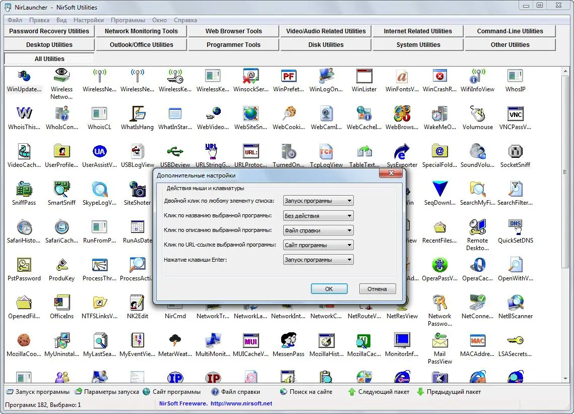This screenshot has width=574, height=414.
Task: Click Файл справки in bottom toolbar
Action: pyautogui.click(x=236, y=392)
